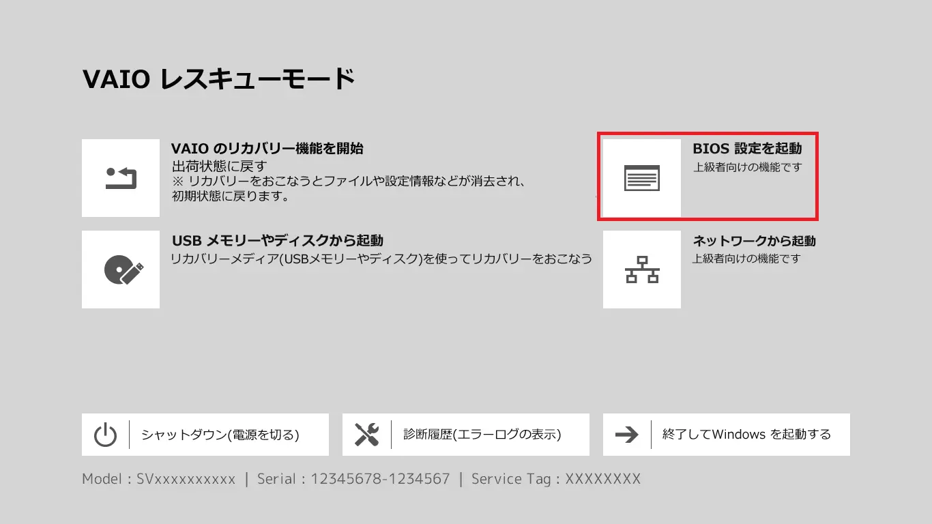The height and width of the screenshot is (524, 932).
Task: Open '診断履歴(エラーログの表示)' button text
Action: point(482,435)
